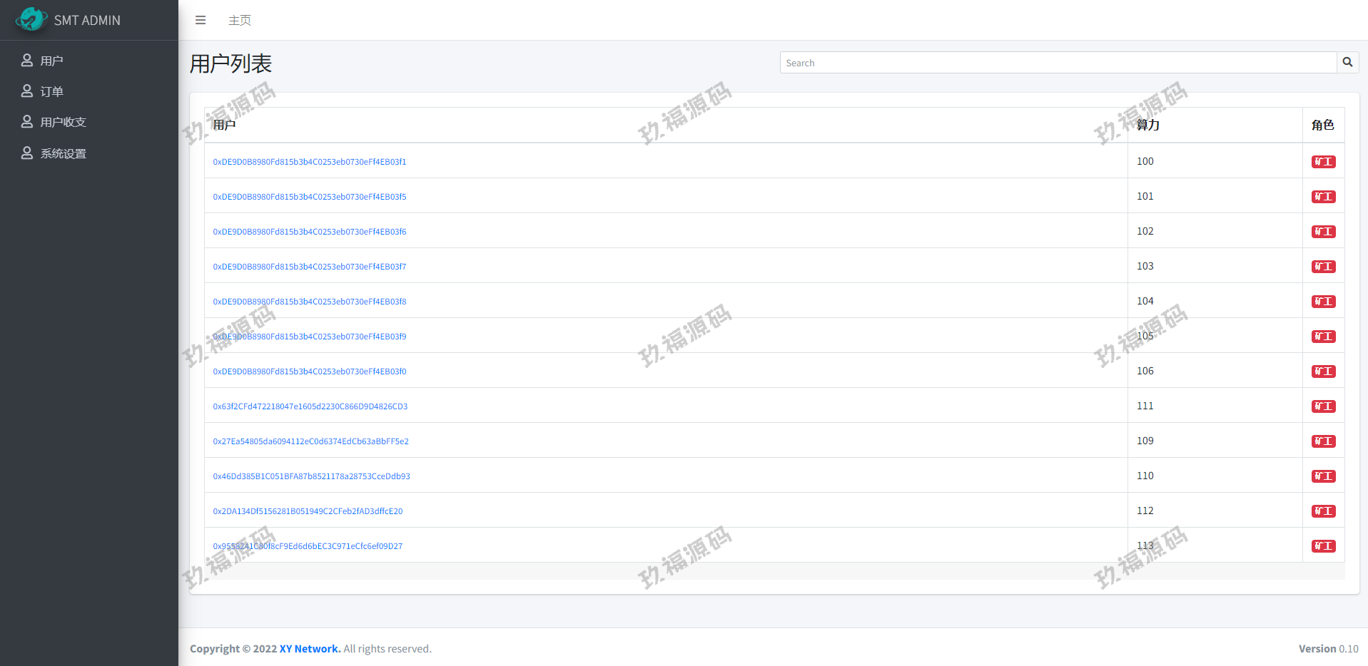Click the icon beside 用户收支
1368x666 pixels.
click(27, 122)
